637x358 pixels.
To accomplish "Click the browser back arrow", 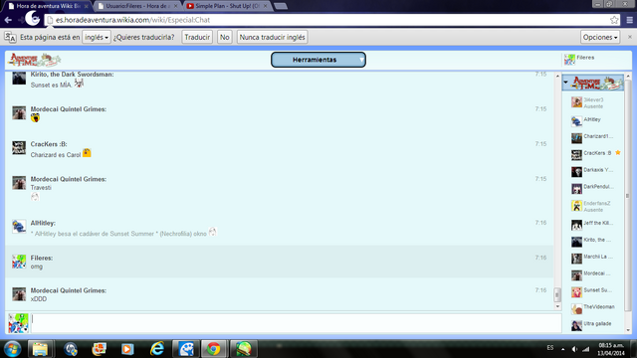I will [8, 20].
